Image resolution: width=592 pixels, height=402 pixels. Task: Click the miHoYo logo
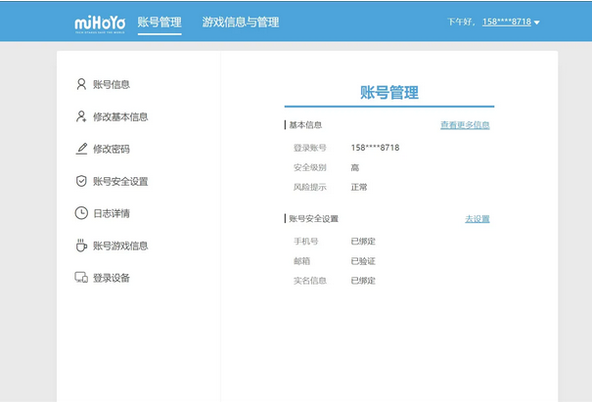pyautogui.click(x=99, y=22)
